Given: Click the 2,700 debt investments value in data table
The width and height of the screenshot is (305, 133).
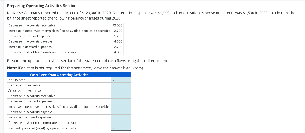Looking at the screenshot, I should tap(118, 31).
